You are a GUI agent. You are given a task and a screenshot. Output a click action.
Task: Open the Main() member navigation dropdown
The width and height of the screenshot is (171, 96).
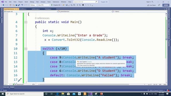point(140,11)
